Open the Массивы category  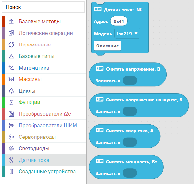coord(44,79)
